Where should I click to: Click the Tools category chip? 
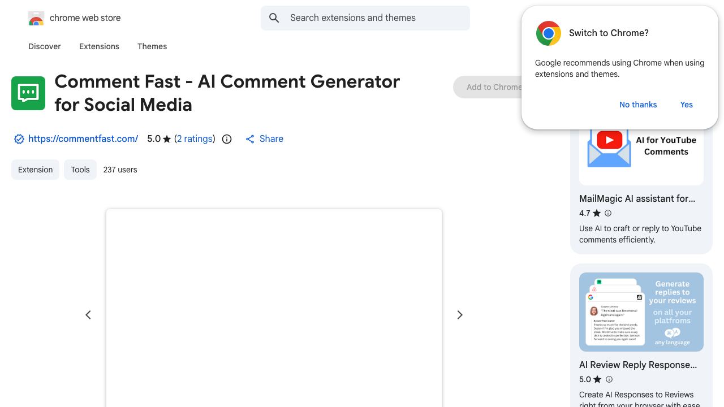[80, 170]
